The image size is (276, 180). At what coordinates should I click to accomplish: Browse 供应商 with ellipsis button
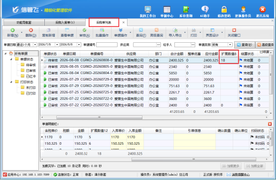158,45
